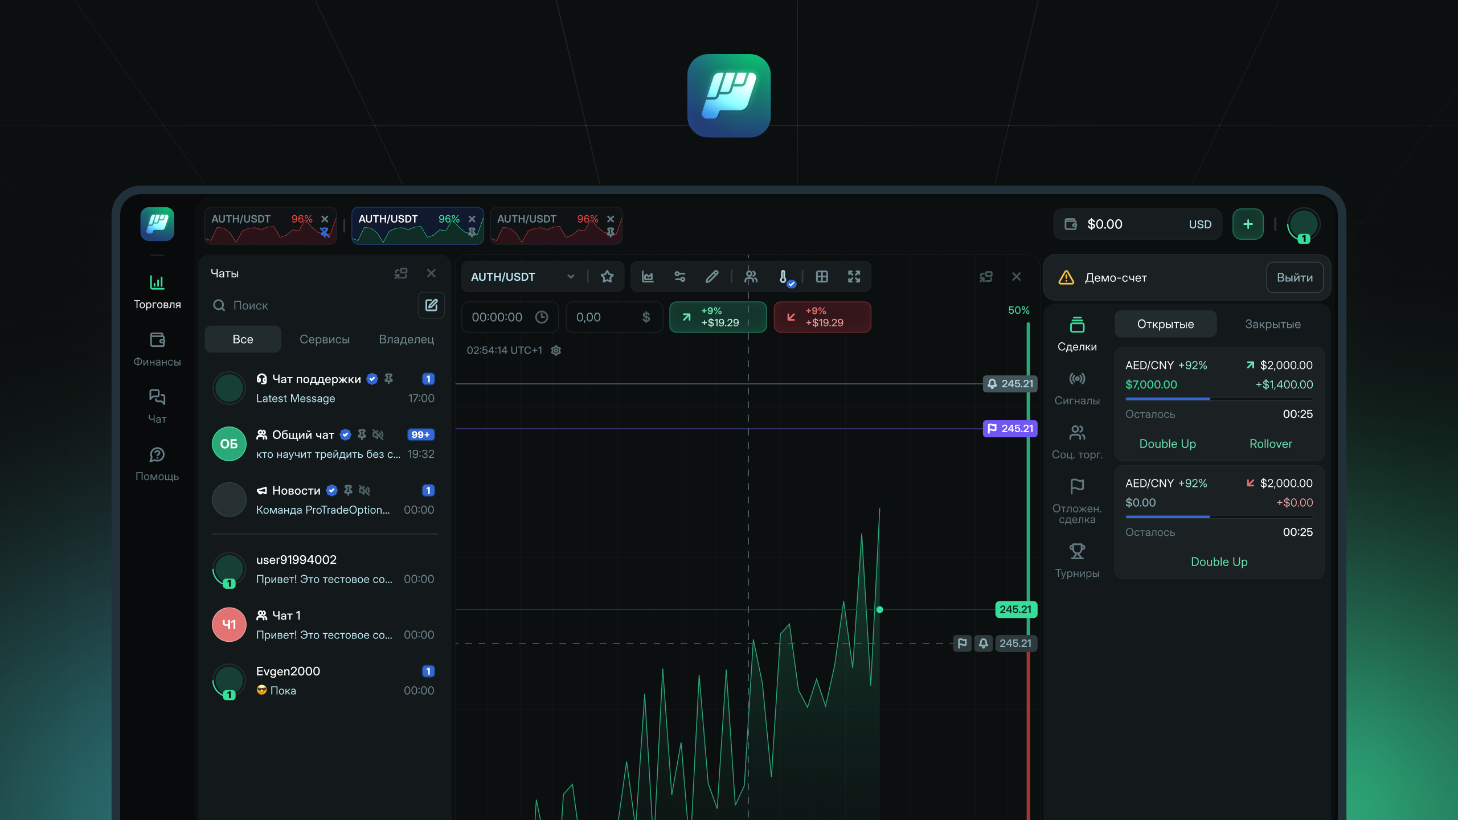Open Турниры section

click(1077, 559)
